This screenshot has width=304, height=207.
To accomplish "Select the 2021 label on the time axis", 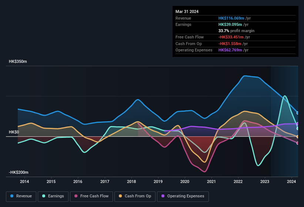I will point(211,181).
